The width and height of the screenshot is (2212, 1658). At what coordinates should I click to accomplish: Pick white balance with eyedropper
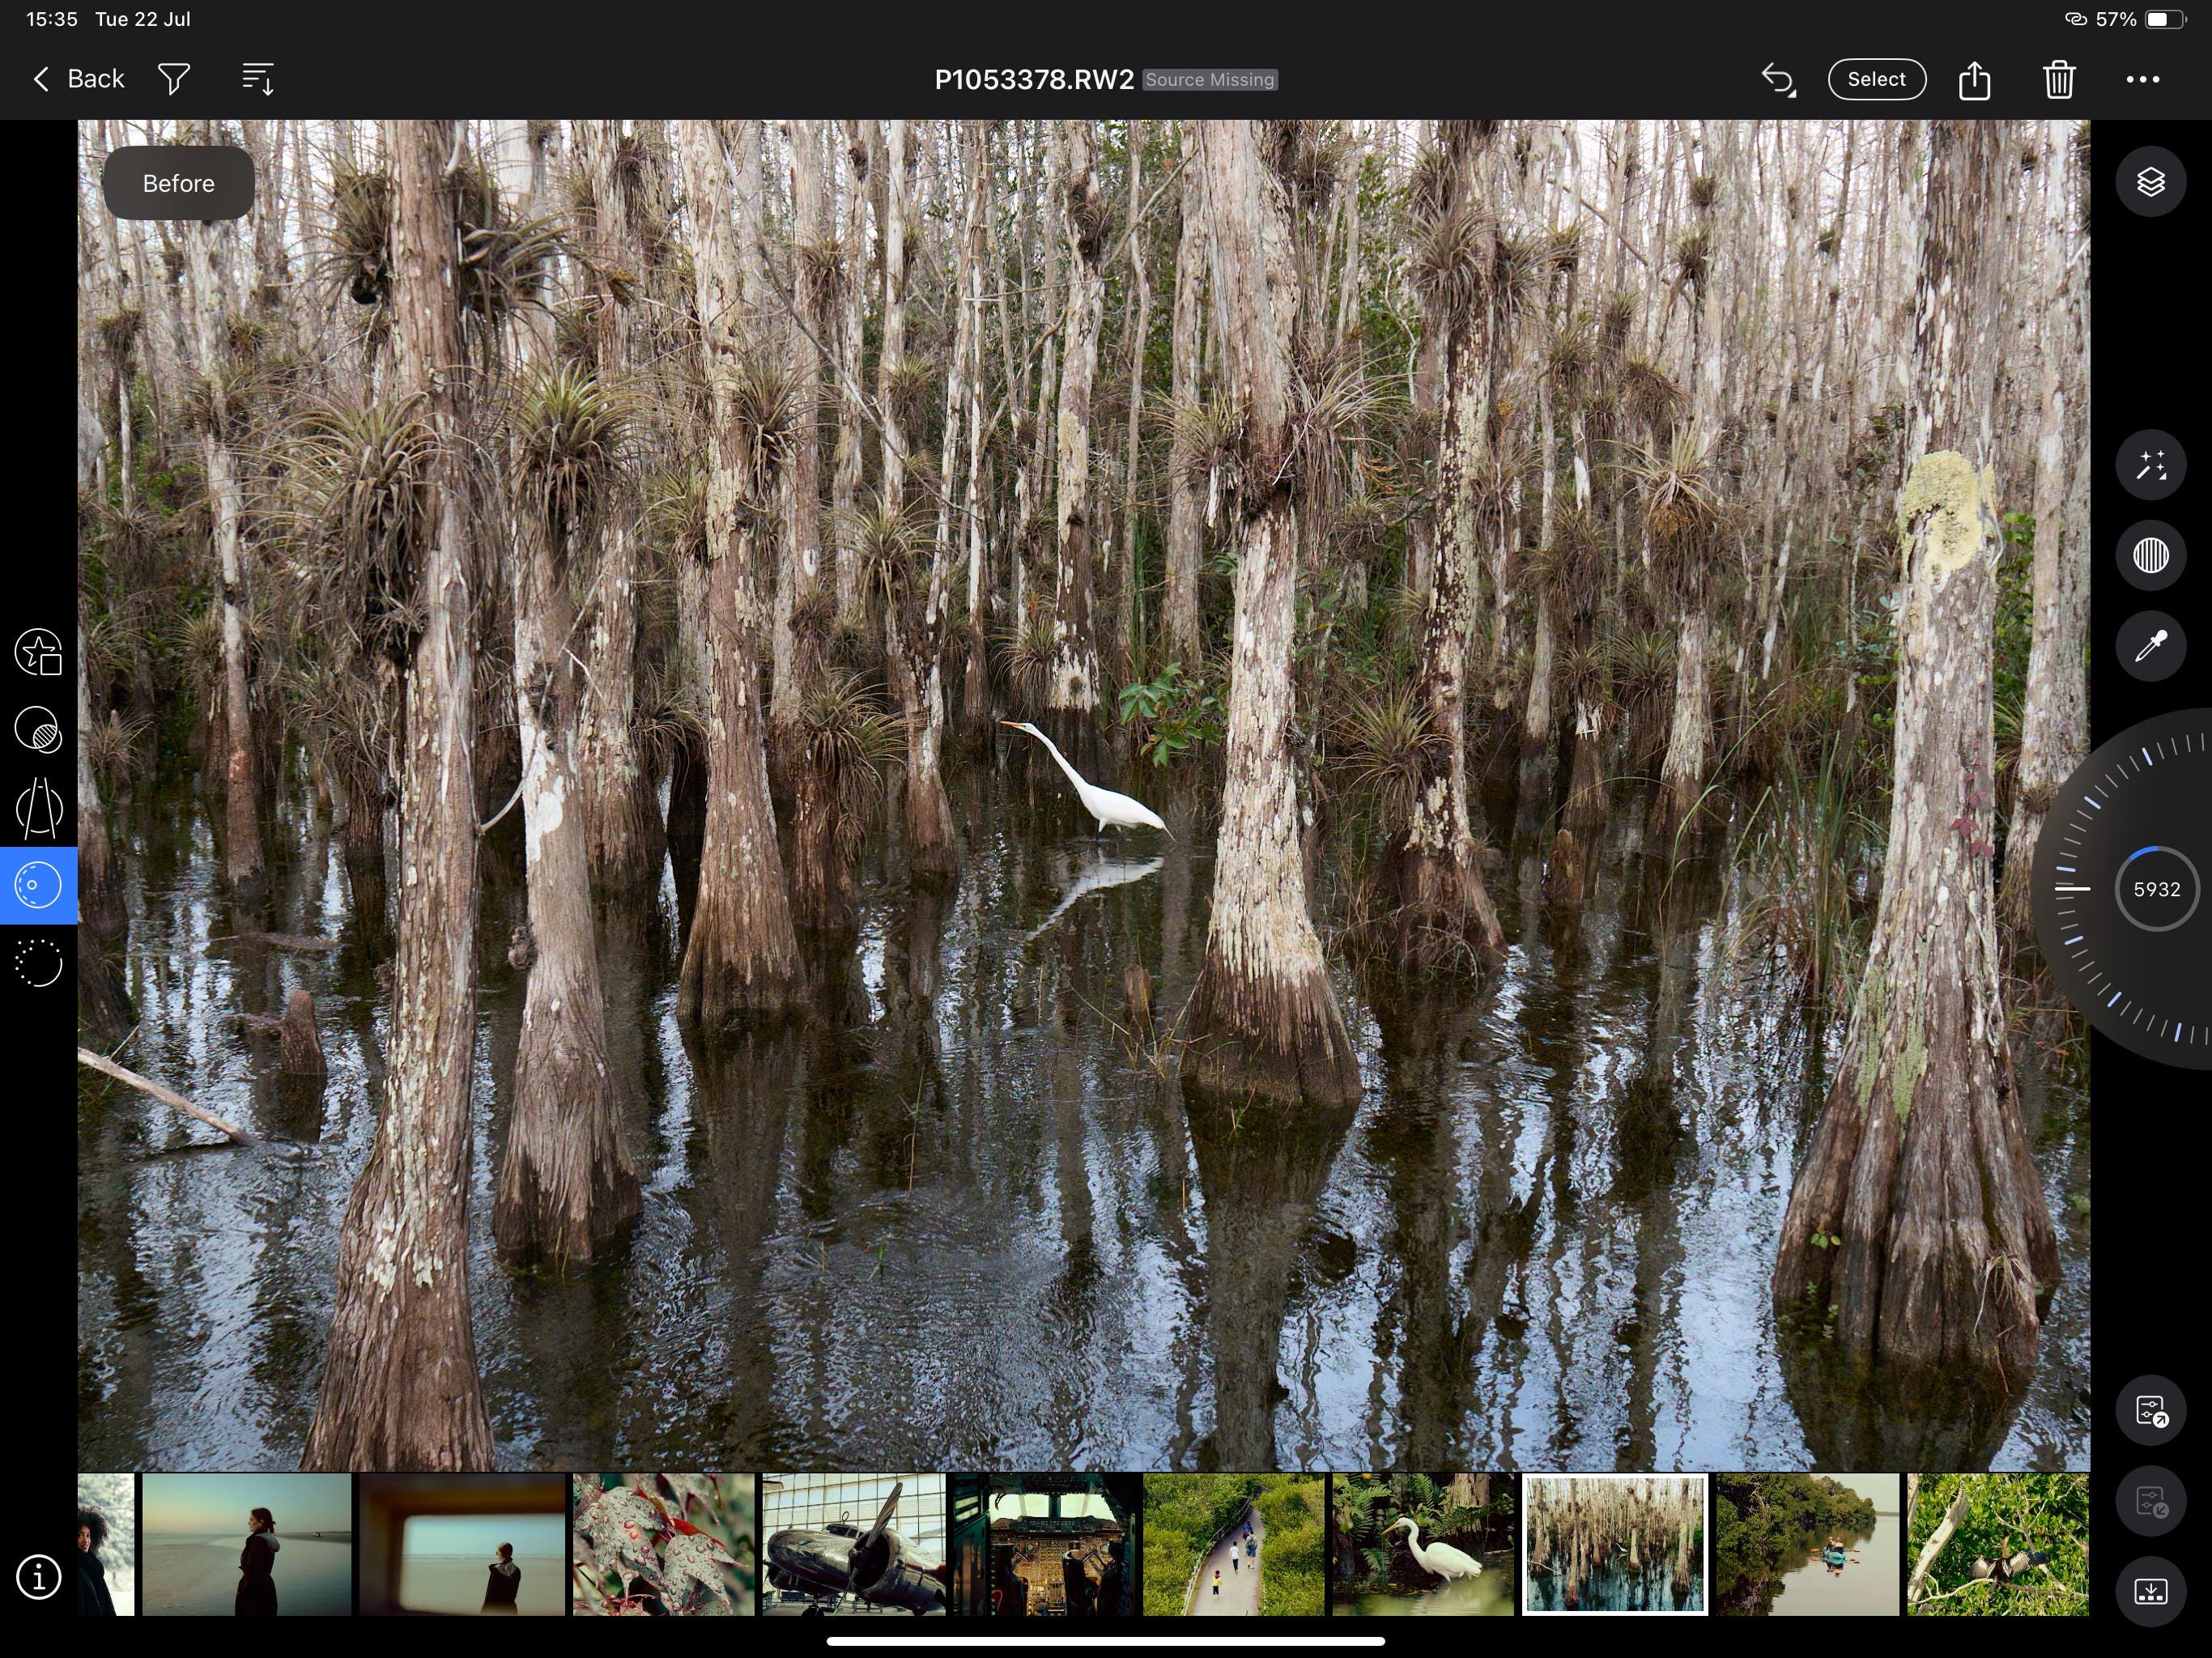[x=2151, y=646]
